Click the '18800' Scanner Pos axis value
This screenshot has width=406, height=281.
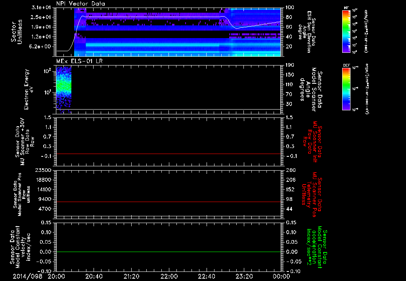click(43, 180)
